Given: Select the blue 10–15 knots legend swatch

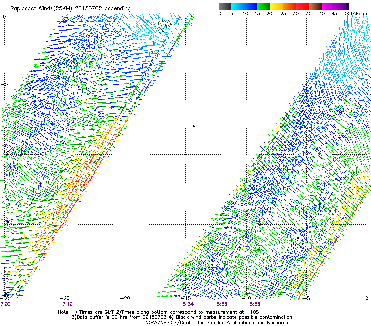Looking at the screenshot, I should pyautogui.click(x=251, y=6).
